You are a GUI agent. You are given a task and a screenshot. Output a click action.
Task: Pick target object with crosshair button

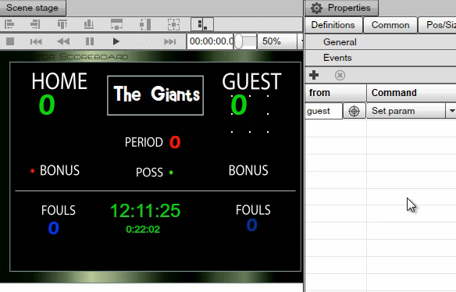pos(354,111)
